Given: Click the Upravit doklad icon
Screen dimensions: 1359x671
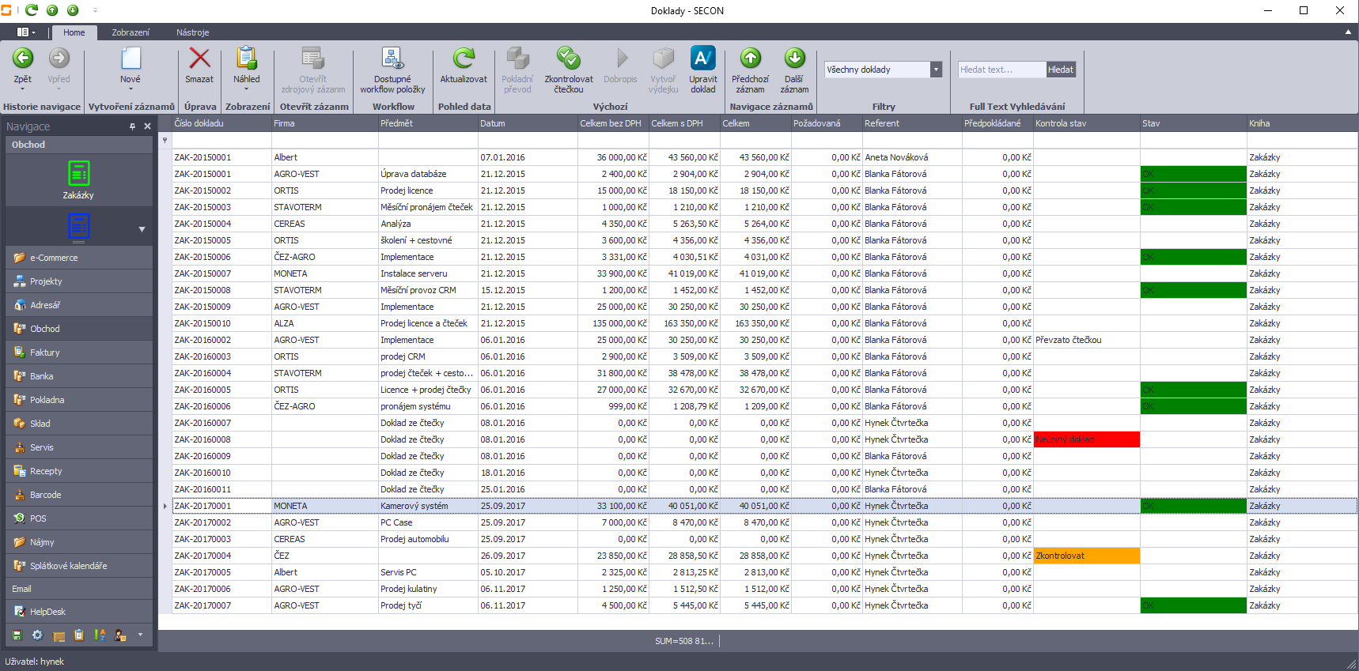Looking at the screenshot, I should click(x=702, y=59).
